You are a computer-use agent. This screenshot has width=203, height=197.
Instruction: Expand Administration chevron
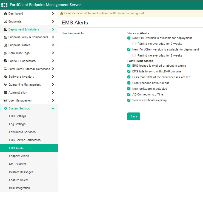click(x=53, y=92)
